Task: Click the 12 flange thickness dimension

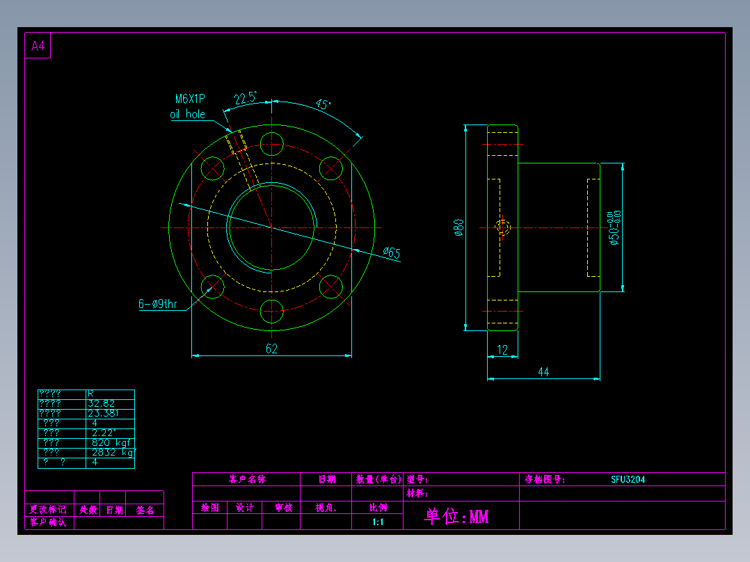Action: click(x=502, y=350)
